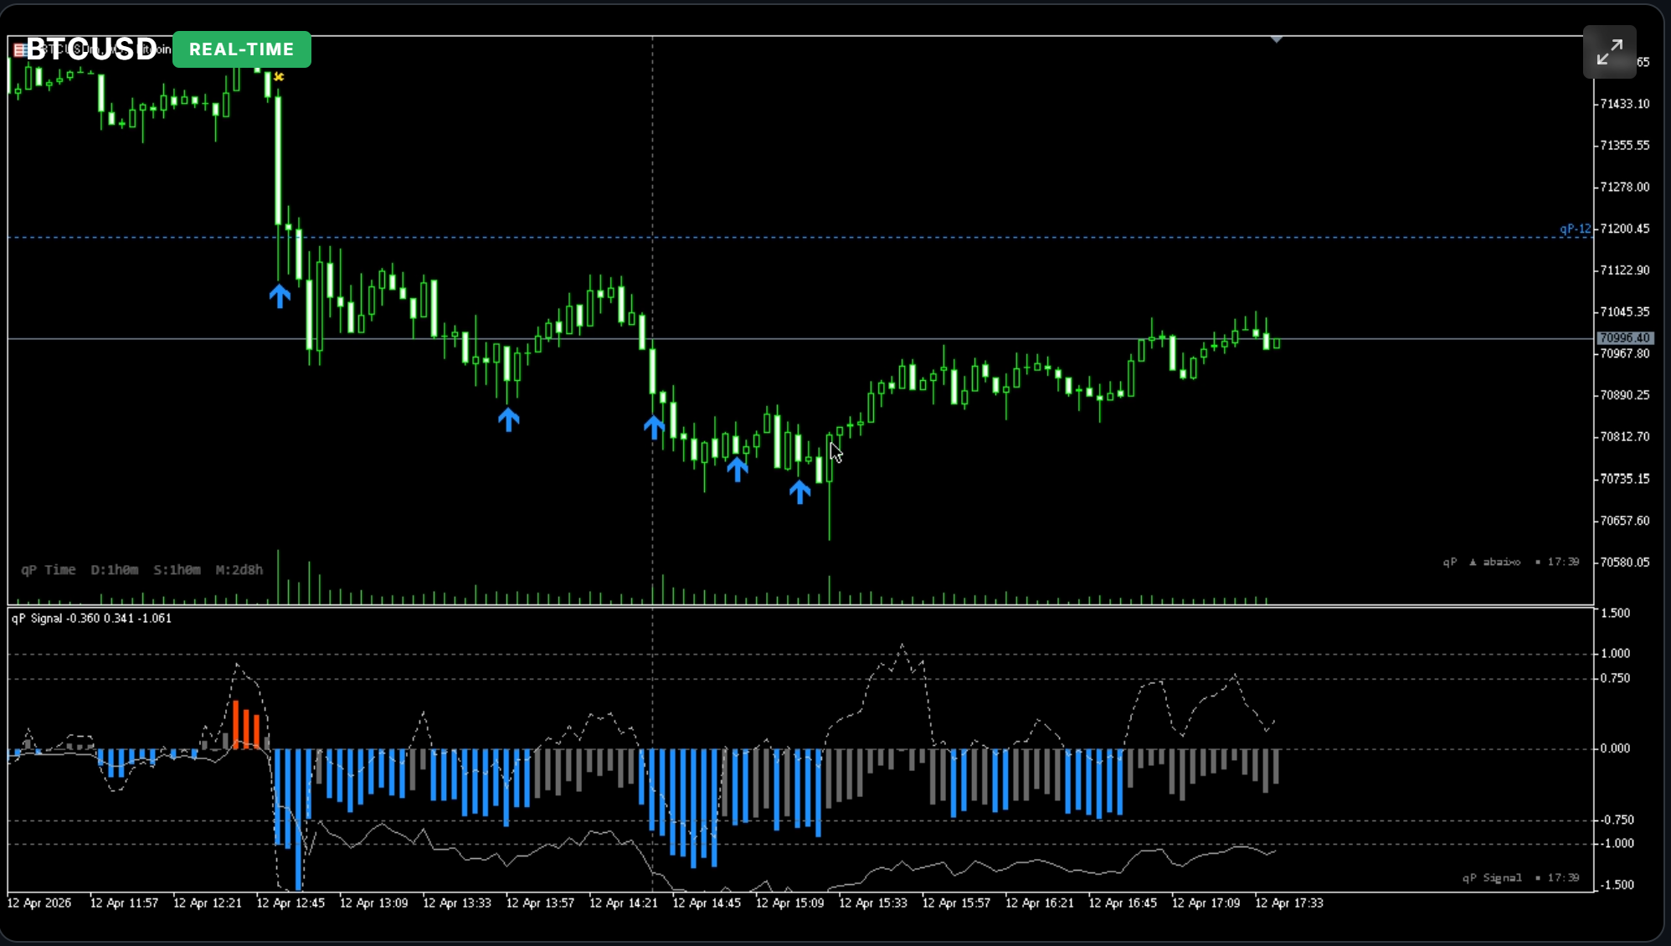Click the lowest blue up arrow near 15:09
The width and height of the screenshot is (1671, 946).
tap(800, 491)
